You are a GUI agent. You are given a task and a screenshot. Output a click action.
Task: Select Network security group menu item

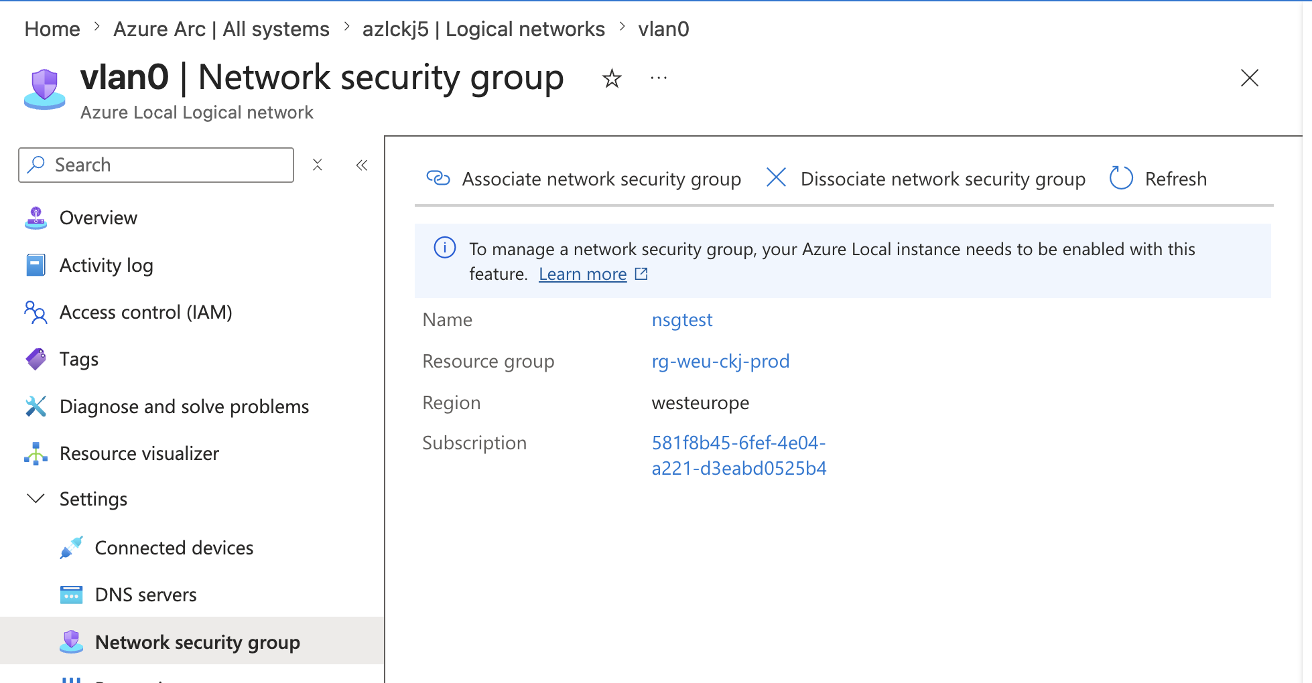tap(192, 641)
